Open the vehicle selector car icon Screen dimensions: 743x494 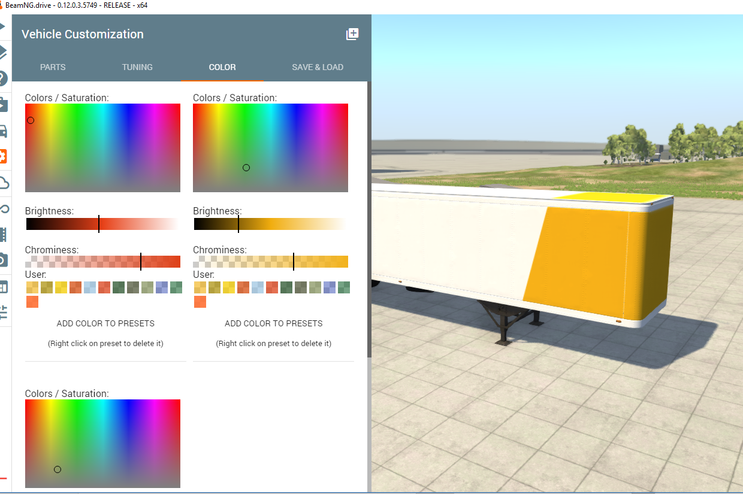click(3, 131)
